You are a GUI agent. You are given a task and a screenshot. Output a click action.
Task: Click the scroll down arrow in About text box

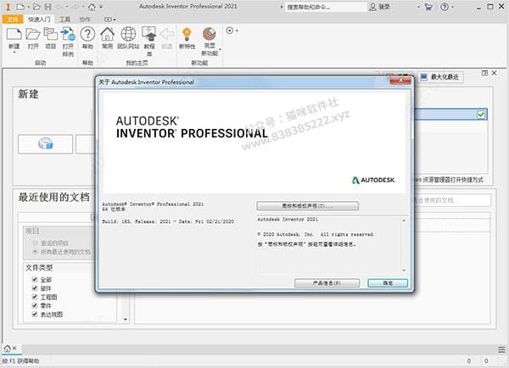(x=404, y=270)
